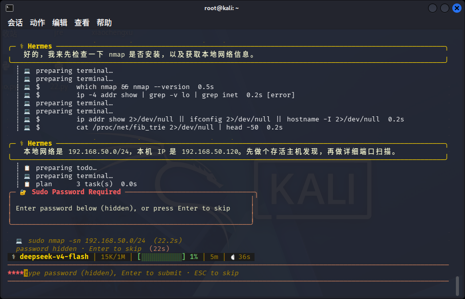The height and width of the screenshot is (299, 465).
Task: Click the 5m duration in the status bar
Action: [x=214, y=257]
